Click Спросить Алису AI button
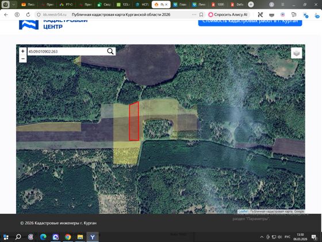This screenshot has height=242, width=322. tap(228, 14)
